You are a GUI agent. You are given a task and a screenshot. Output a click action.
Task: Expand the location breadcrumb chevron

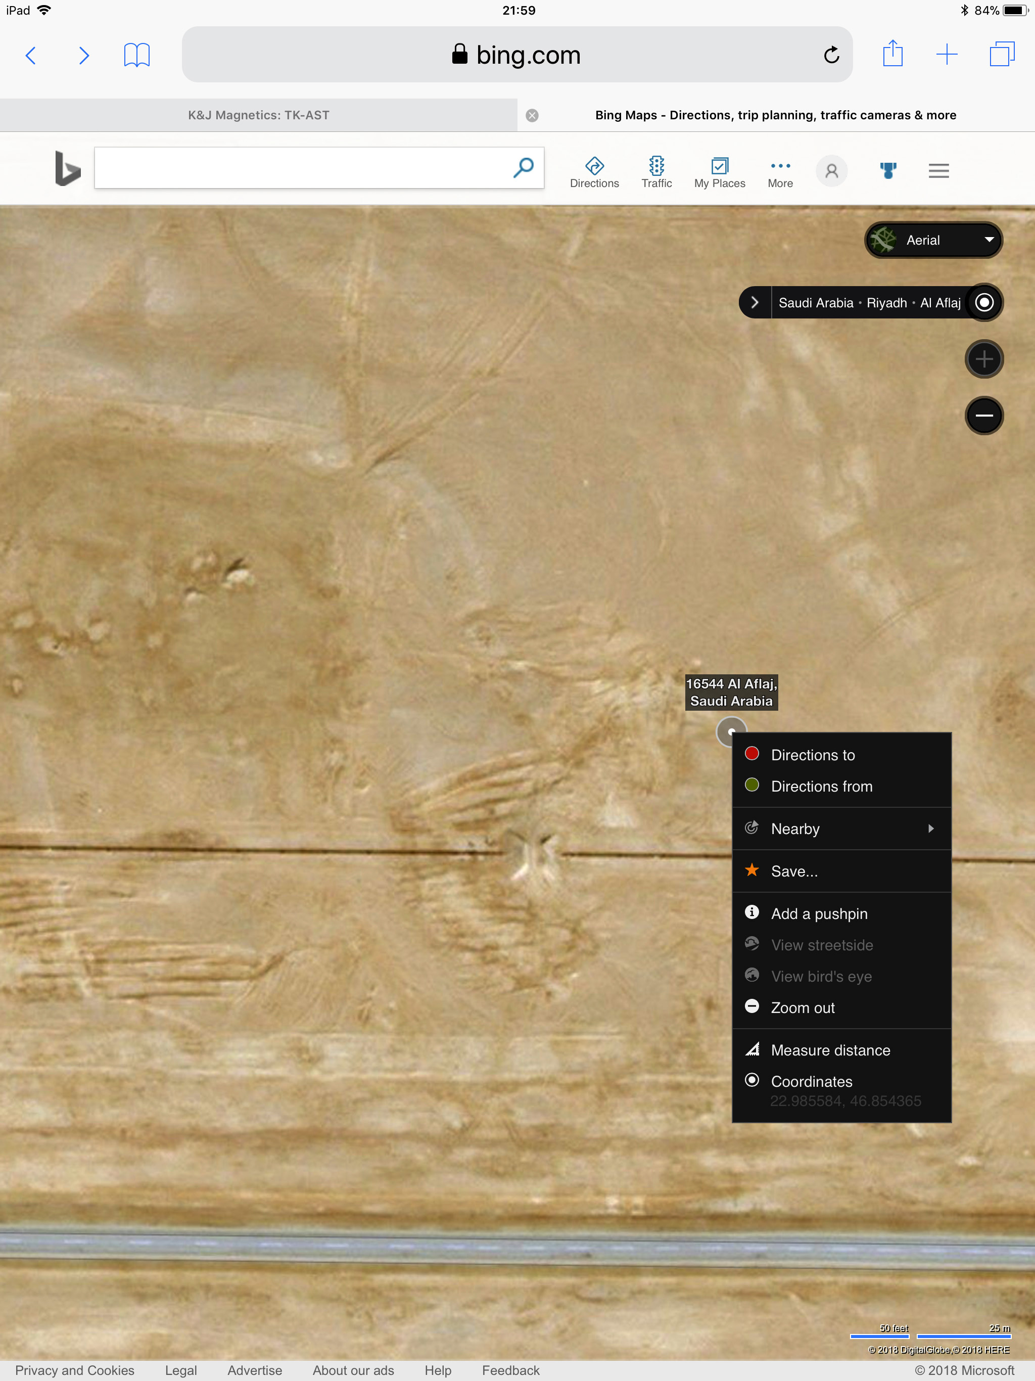[x=755, y=303]
